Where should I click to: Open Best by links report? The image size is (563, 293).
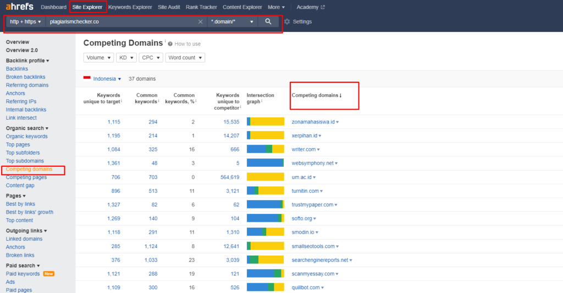[20, 204]
